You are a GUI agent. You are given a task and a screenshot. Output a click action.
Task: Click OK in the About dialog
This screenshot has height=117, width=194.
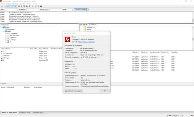104,91
